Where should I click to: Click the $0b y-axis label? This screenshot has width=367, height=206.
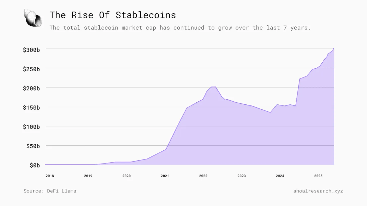point(35,165)
